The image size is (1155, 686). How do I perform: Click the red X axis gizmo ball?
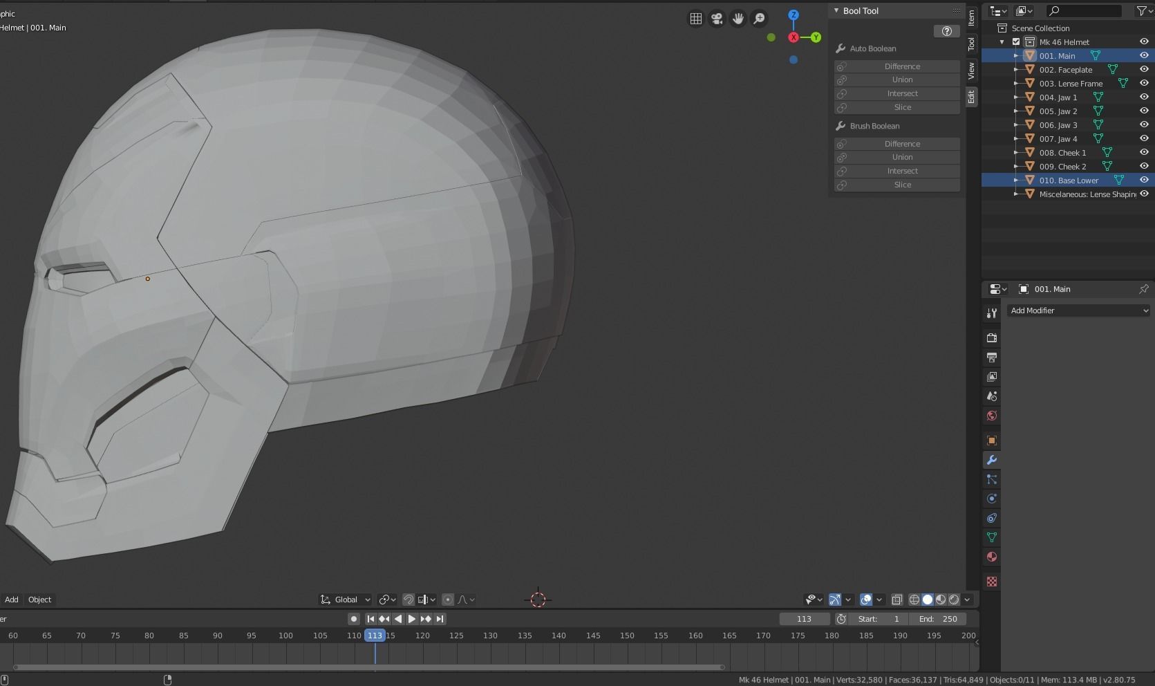pos(794,37)
